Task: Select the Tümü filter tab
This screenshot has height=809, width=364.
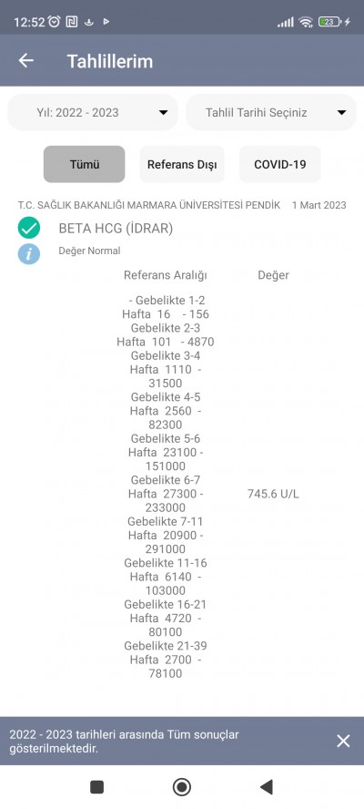Action: [84, 164]
